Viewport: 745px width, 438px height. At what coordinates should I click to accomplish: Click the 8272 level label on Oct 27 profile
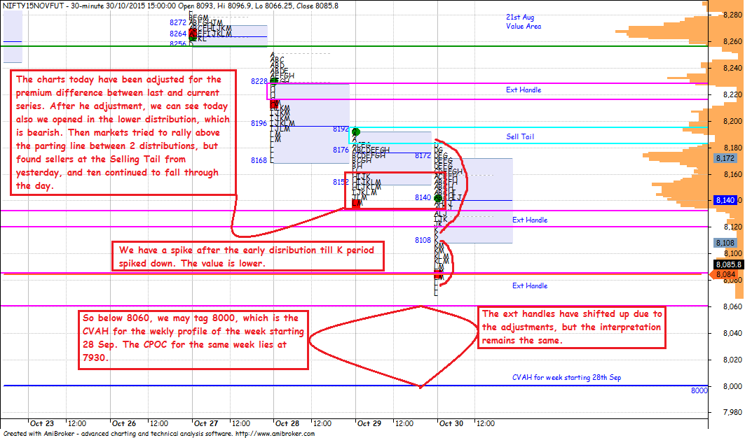coord(178,22)
